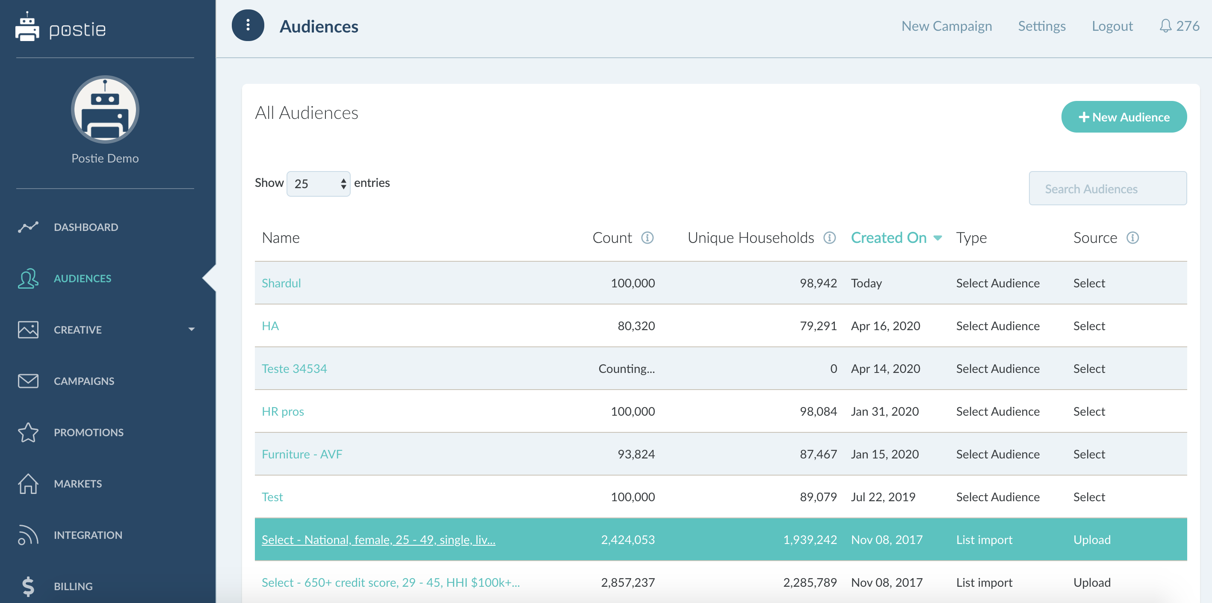The height and width of the screenshot is (603, 1212).
Task: Go to Promotions star menu item
Action: 89,432
